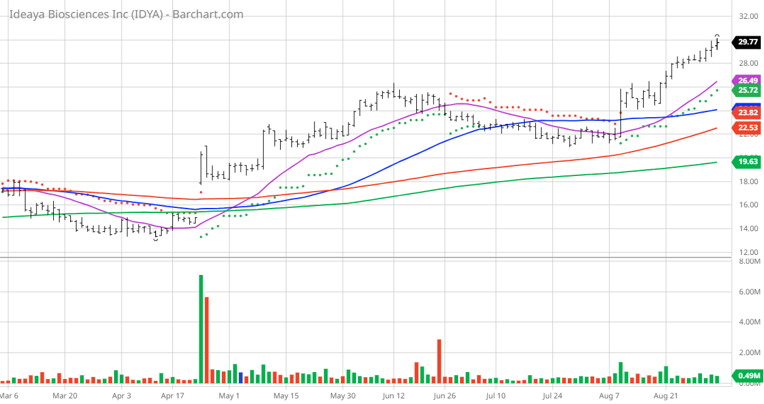
Task: Click the Mar 6 date axis label
Action: (11, 396)
